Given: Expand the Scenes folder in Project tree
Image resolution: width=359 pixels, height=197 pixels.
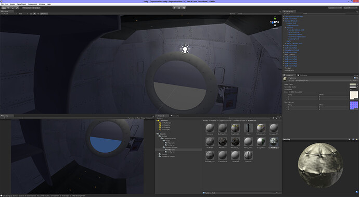Looking at the screenshot, I should pos(159,154).
